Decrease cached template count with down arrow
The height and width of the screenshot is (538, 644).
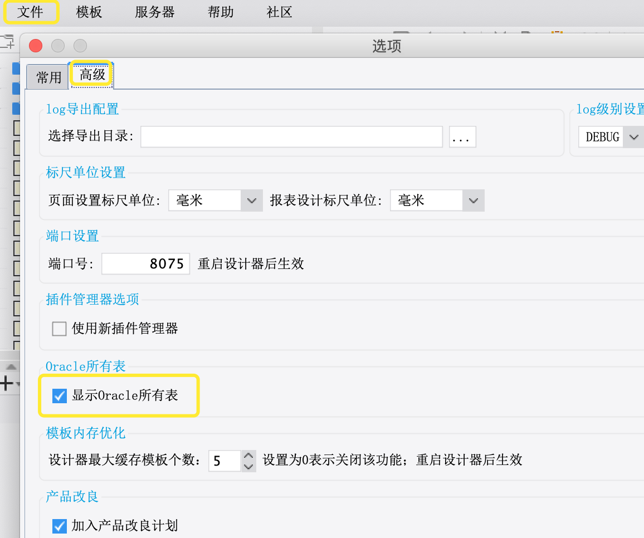(248, 466)
